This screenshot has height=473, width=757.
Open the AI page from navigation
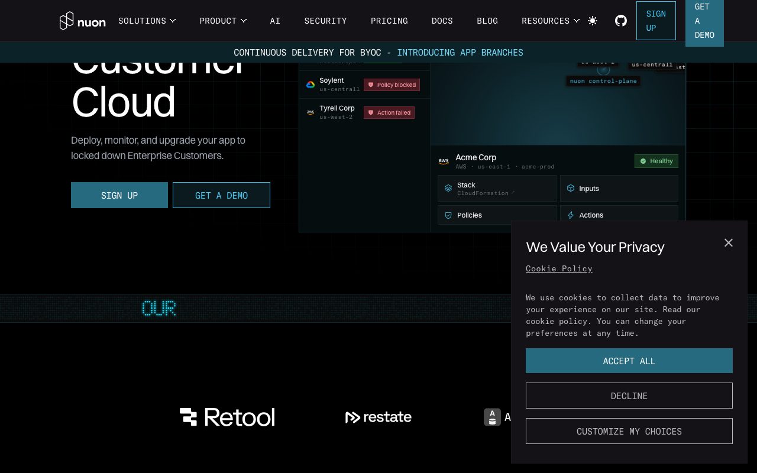click(275, 21)
